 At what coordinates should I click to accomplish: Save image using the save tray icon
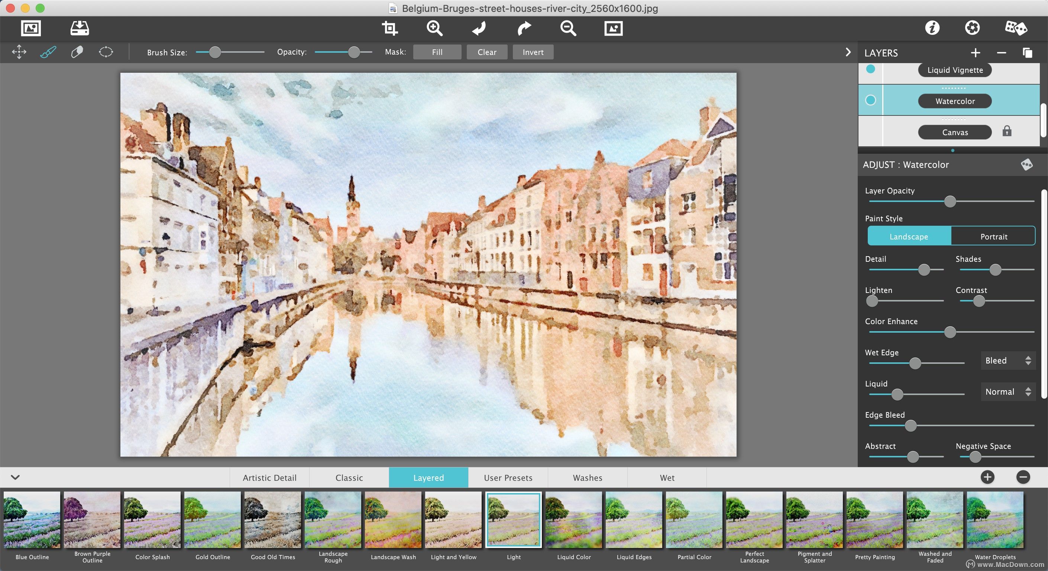click(x=79, y=28)
